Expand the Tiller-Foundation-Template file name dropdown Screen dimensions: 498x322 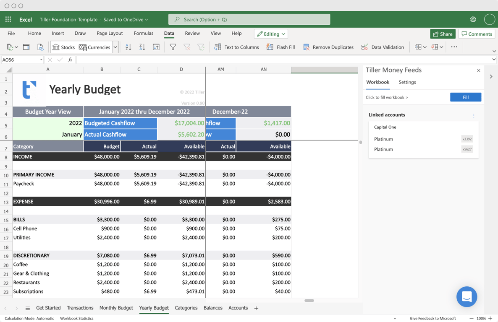point(147,19)
